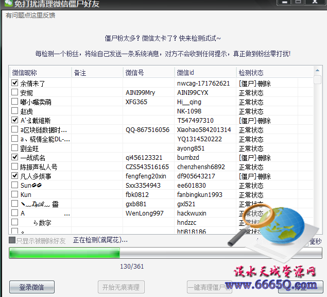Image resolution: width=327 pixels, height=297 pixels.
Task: Sort by 检测状态 column header
Action: point(274,73)
